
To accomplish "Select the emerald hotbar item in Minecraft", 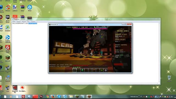I will [82, 70].
